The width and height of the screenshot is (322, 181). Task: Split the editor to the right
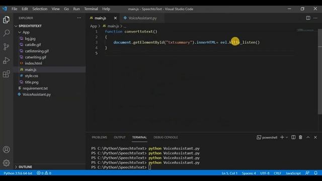click(x=308, y=18)
